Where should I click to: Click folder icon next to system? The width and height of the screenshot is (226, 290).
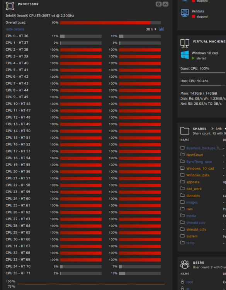click(x=182, y=236)
